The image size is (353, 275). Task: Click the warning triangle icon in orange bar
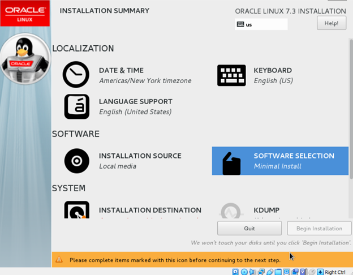point(59,260)
